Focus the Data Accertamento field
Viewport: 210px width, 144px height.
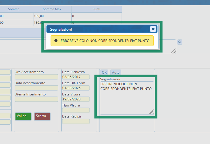(x=36, y=88)
